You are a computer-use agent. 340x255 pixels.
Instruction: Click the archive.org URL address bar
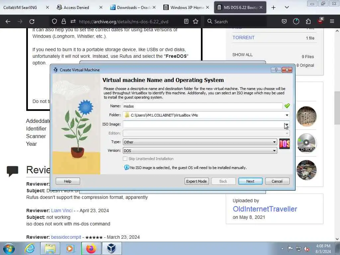point(124,22)
